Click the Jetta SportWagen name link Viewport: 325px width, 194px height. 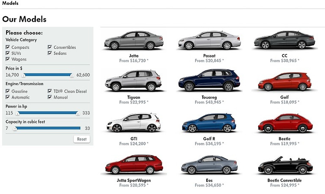(134, 180)
